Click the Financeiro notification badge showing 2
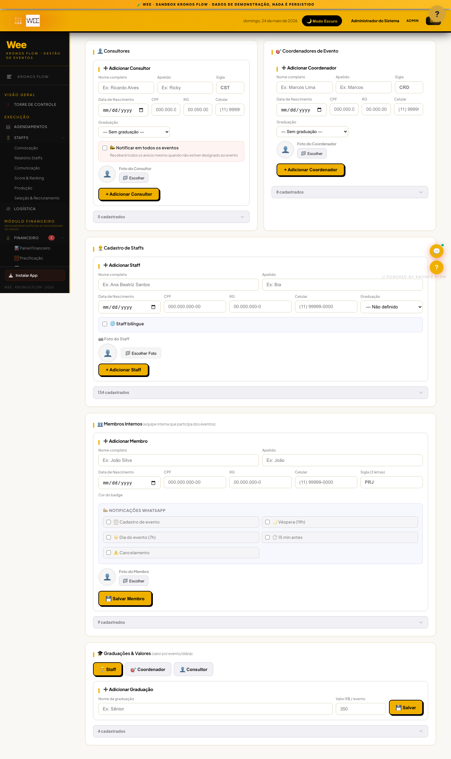The image size is (451, 759). click(x=51, y=238)
